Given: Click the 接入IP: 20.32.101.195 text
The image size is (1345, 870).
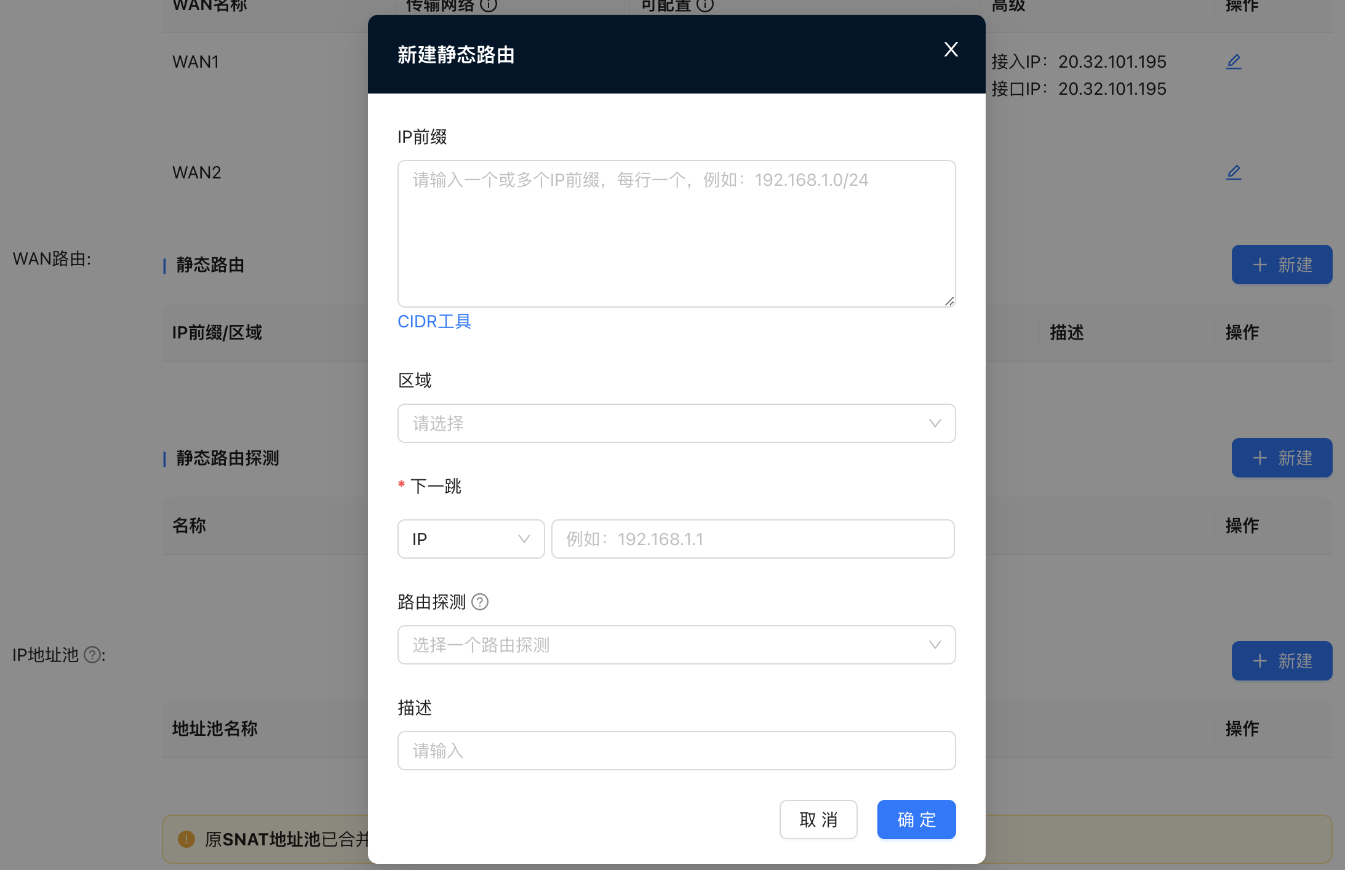Looking at the screenshot, I should tap(1079, 62).
